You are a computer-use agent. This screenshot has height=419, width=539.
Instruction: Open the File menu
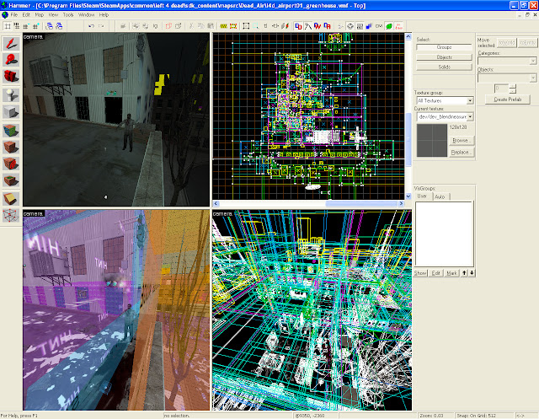click(x=14, y=15)
